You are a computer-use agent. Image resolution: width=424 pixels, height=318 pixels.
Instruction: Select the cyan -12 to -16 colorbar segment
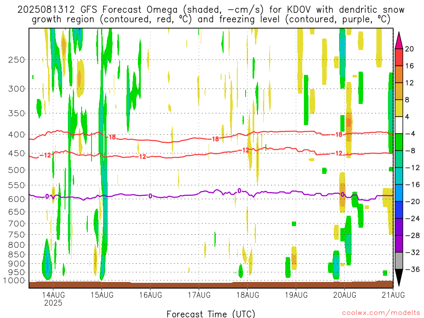(x=399, y=176)
